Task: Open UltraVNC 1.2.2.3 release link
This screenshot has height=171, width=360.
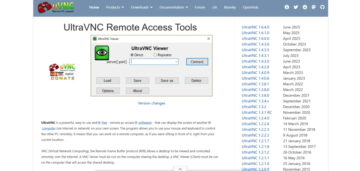Action: pyautogui.click(x=255, y=130)
